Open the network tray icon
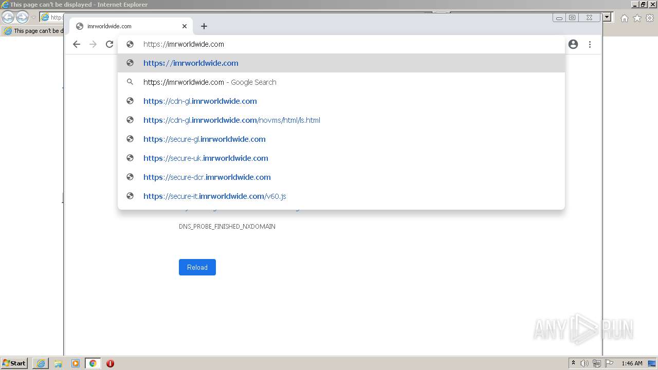Viewport: 658px width, 370px height. point(597,363)
